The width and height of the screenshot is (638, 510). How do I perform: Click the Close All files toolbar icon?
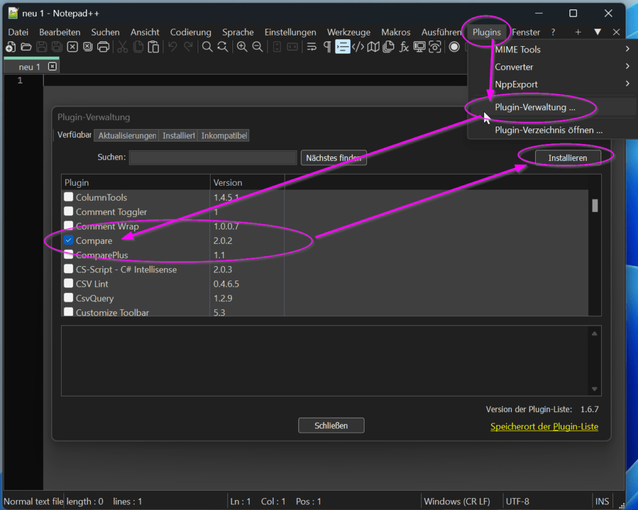[x=88, y=47]
